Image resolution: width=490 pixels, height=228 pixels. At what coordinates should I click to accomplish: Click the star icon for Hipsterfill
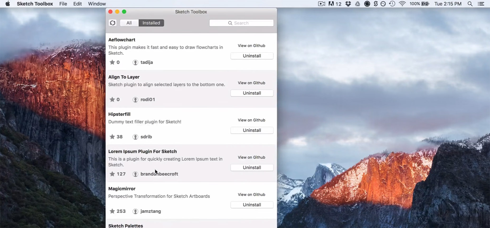[112, 137]
